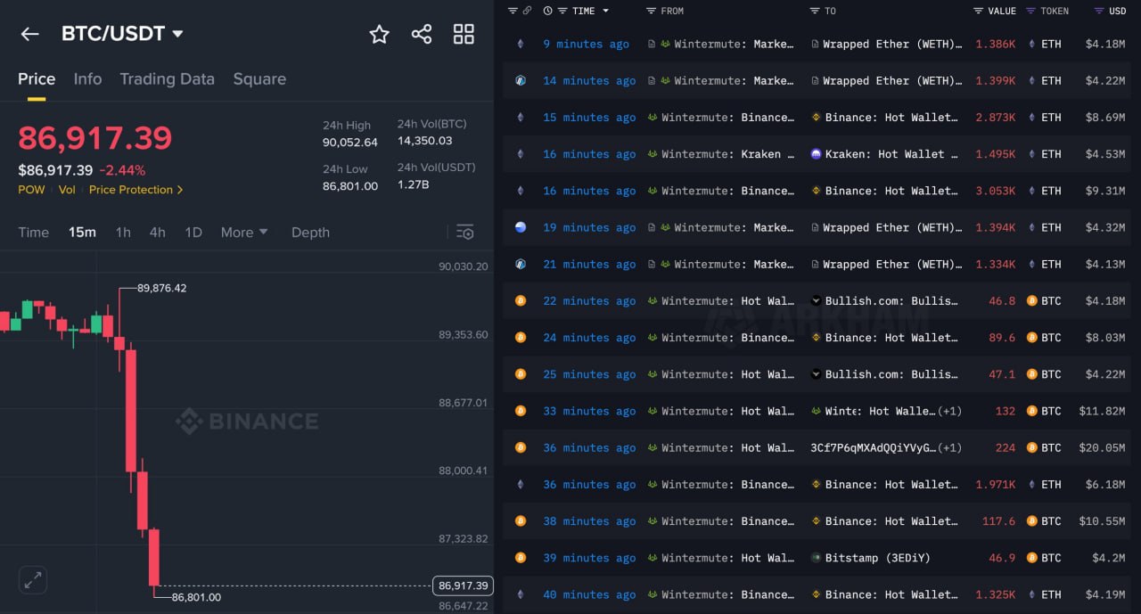1141x614 pixels.
Task: Open the four-square grid menu icon
Action: point(464,34)
